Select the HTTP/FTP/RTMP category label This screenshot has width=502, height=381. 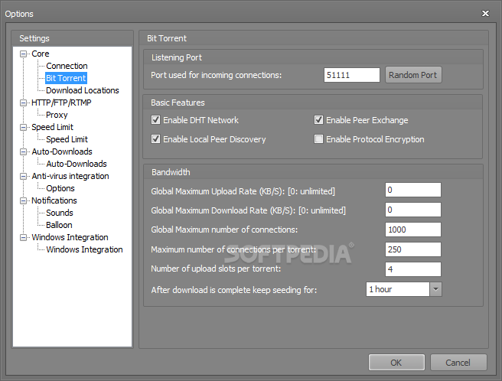pyautogui.click(x=61, y=103)
